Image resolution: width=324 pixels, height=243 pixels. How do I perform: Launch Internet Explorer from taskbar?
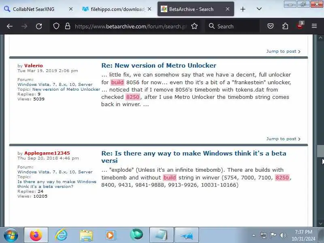point(62,235)
